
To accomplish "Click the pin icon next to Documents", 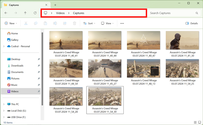I will point(39,72).
